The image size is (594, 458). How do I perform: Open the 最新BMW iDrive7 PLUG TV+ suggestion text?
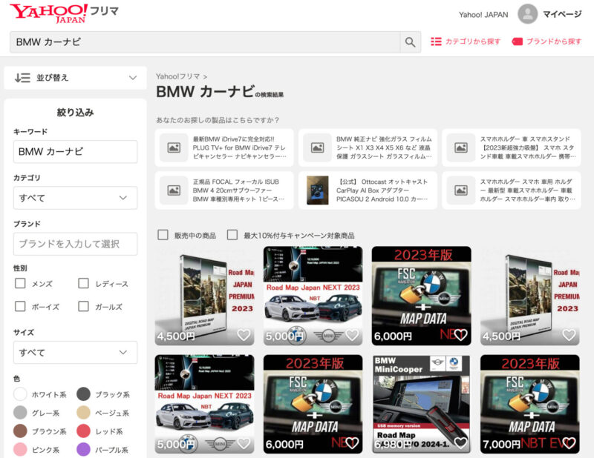coord(240,147)
